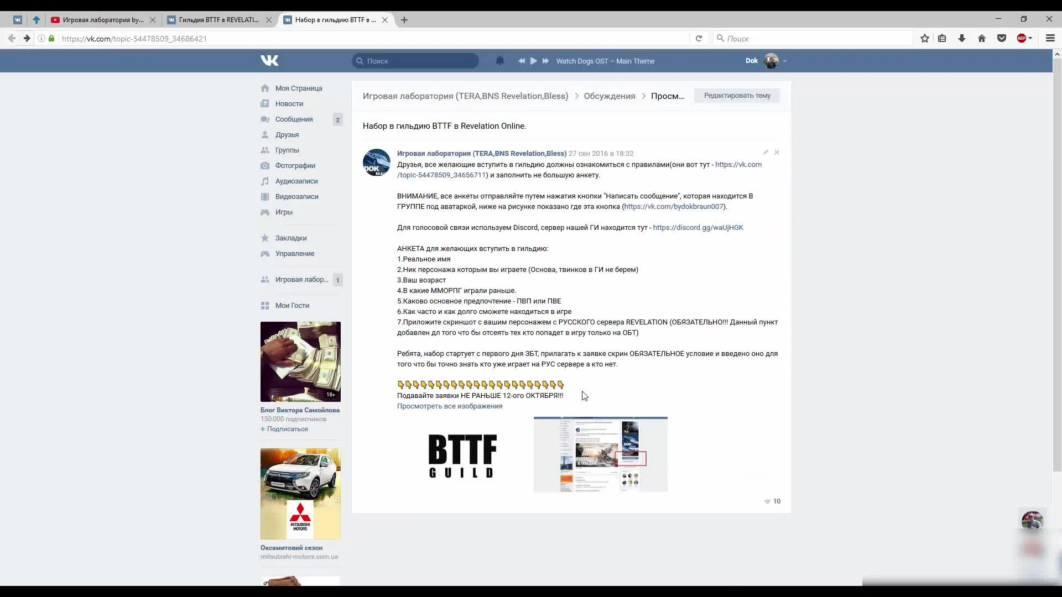Click Редактировать тему button
1062x597 pixels.
[737, 96]
